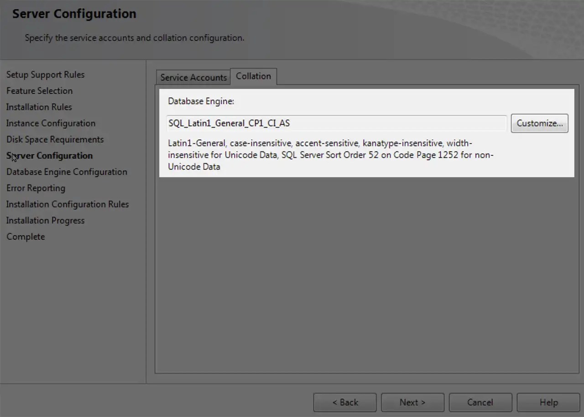Cancel the SQL Server installation
This screenshot has width=584, height=417.
pyautogui.click(x=480, y=402)
